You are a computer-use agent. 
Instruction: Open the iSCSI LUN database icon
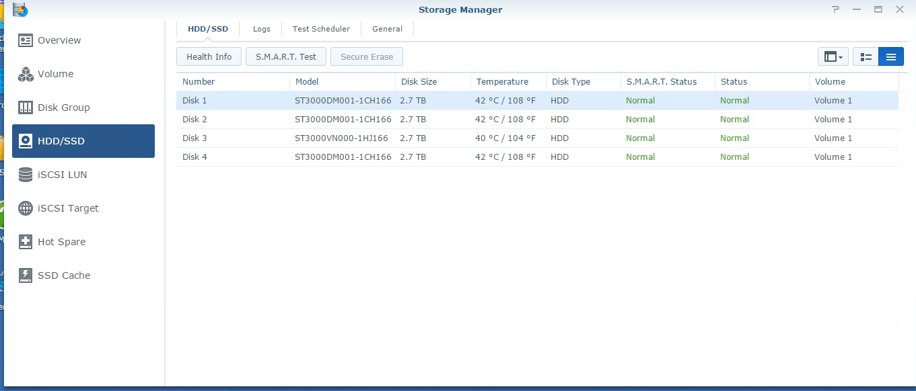point(26,175)
